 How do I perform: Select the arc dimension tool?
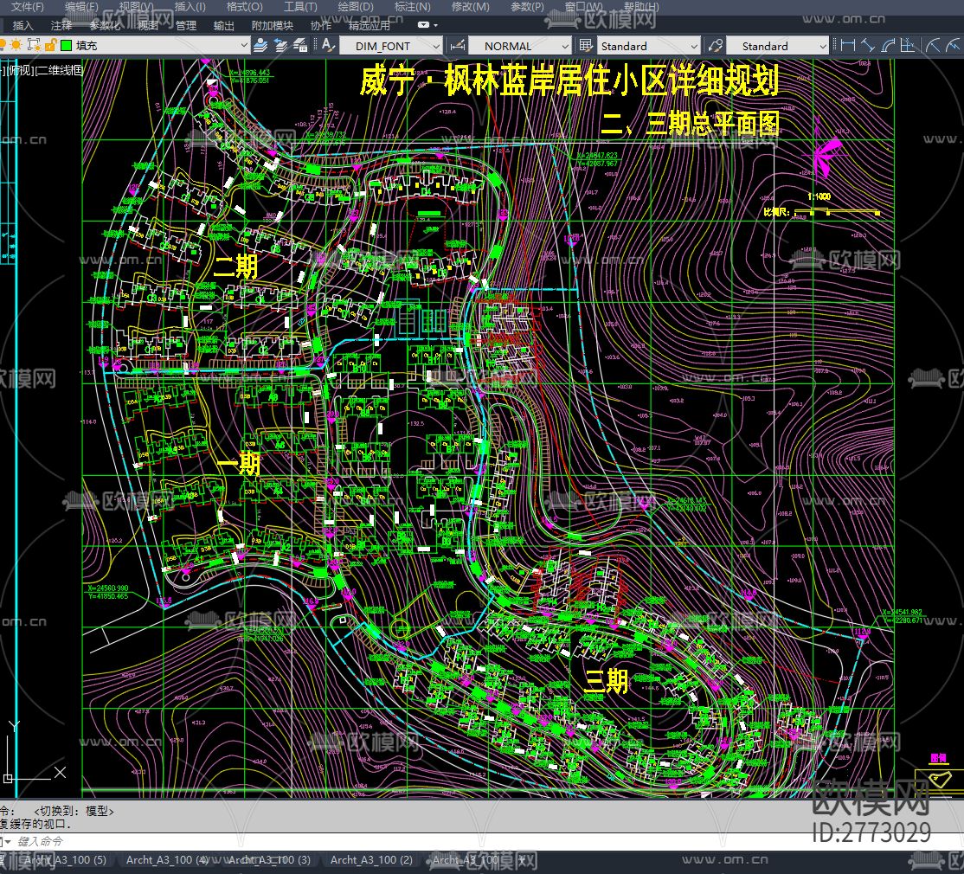coord(887,45)
